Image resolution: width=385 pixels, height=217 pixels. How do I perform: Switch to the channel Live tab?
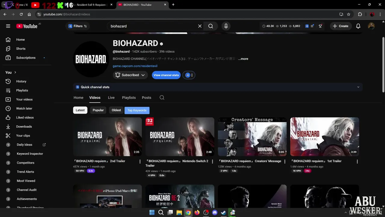point(111,98)
